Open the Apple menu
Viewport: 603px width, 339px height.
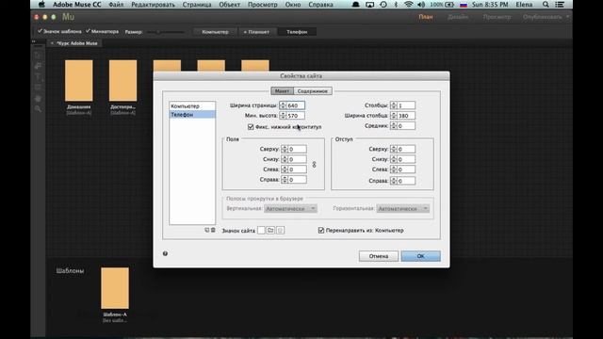point(41,5)
